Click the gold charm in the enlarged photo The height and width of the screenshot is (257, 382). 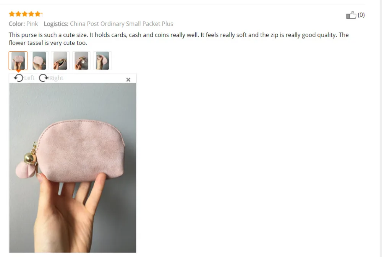pos(30,158)
